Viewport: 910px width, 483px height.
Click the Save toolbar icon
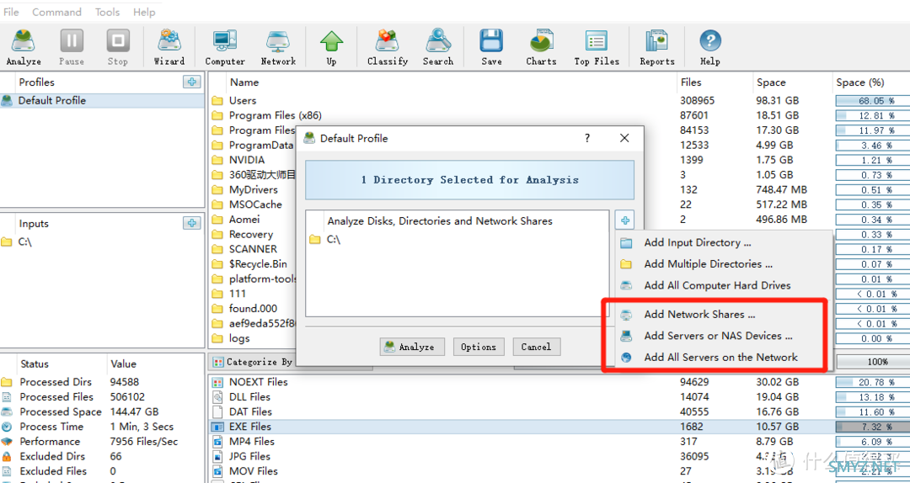click(491, 47)
